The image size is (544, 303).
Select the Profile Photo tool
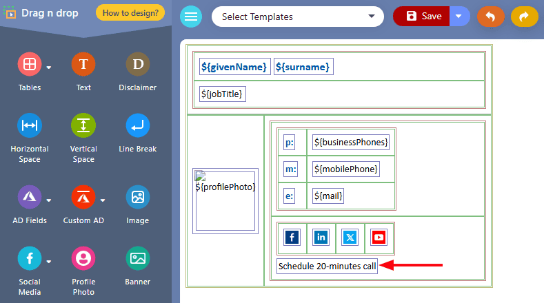point(83,258)
